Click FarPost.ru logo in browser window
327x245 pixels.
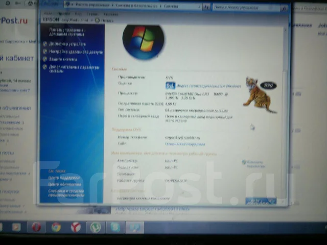(x=14, y=20)
